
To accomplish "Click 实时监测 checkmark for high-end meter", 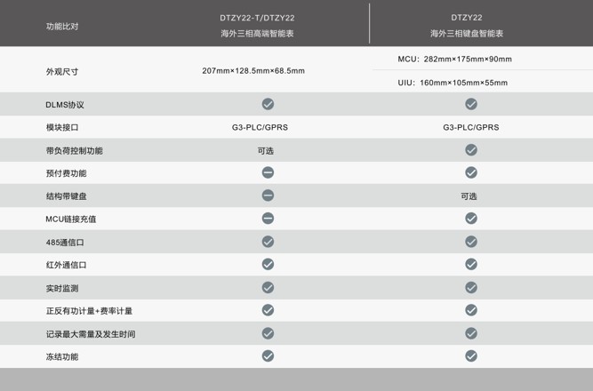I will [x=268, y=287].
